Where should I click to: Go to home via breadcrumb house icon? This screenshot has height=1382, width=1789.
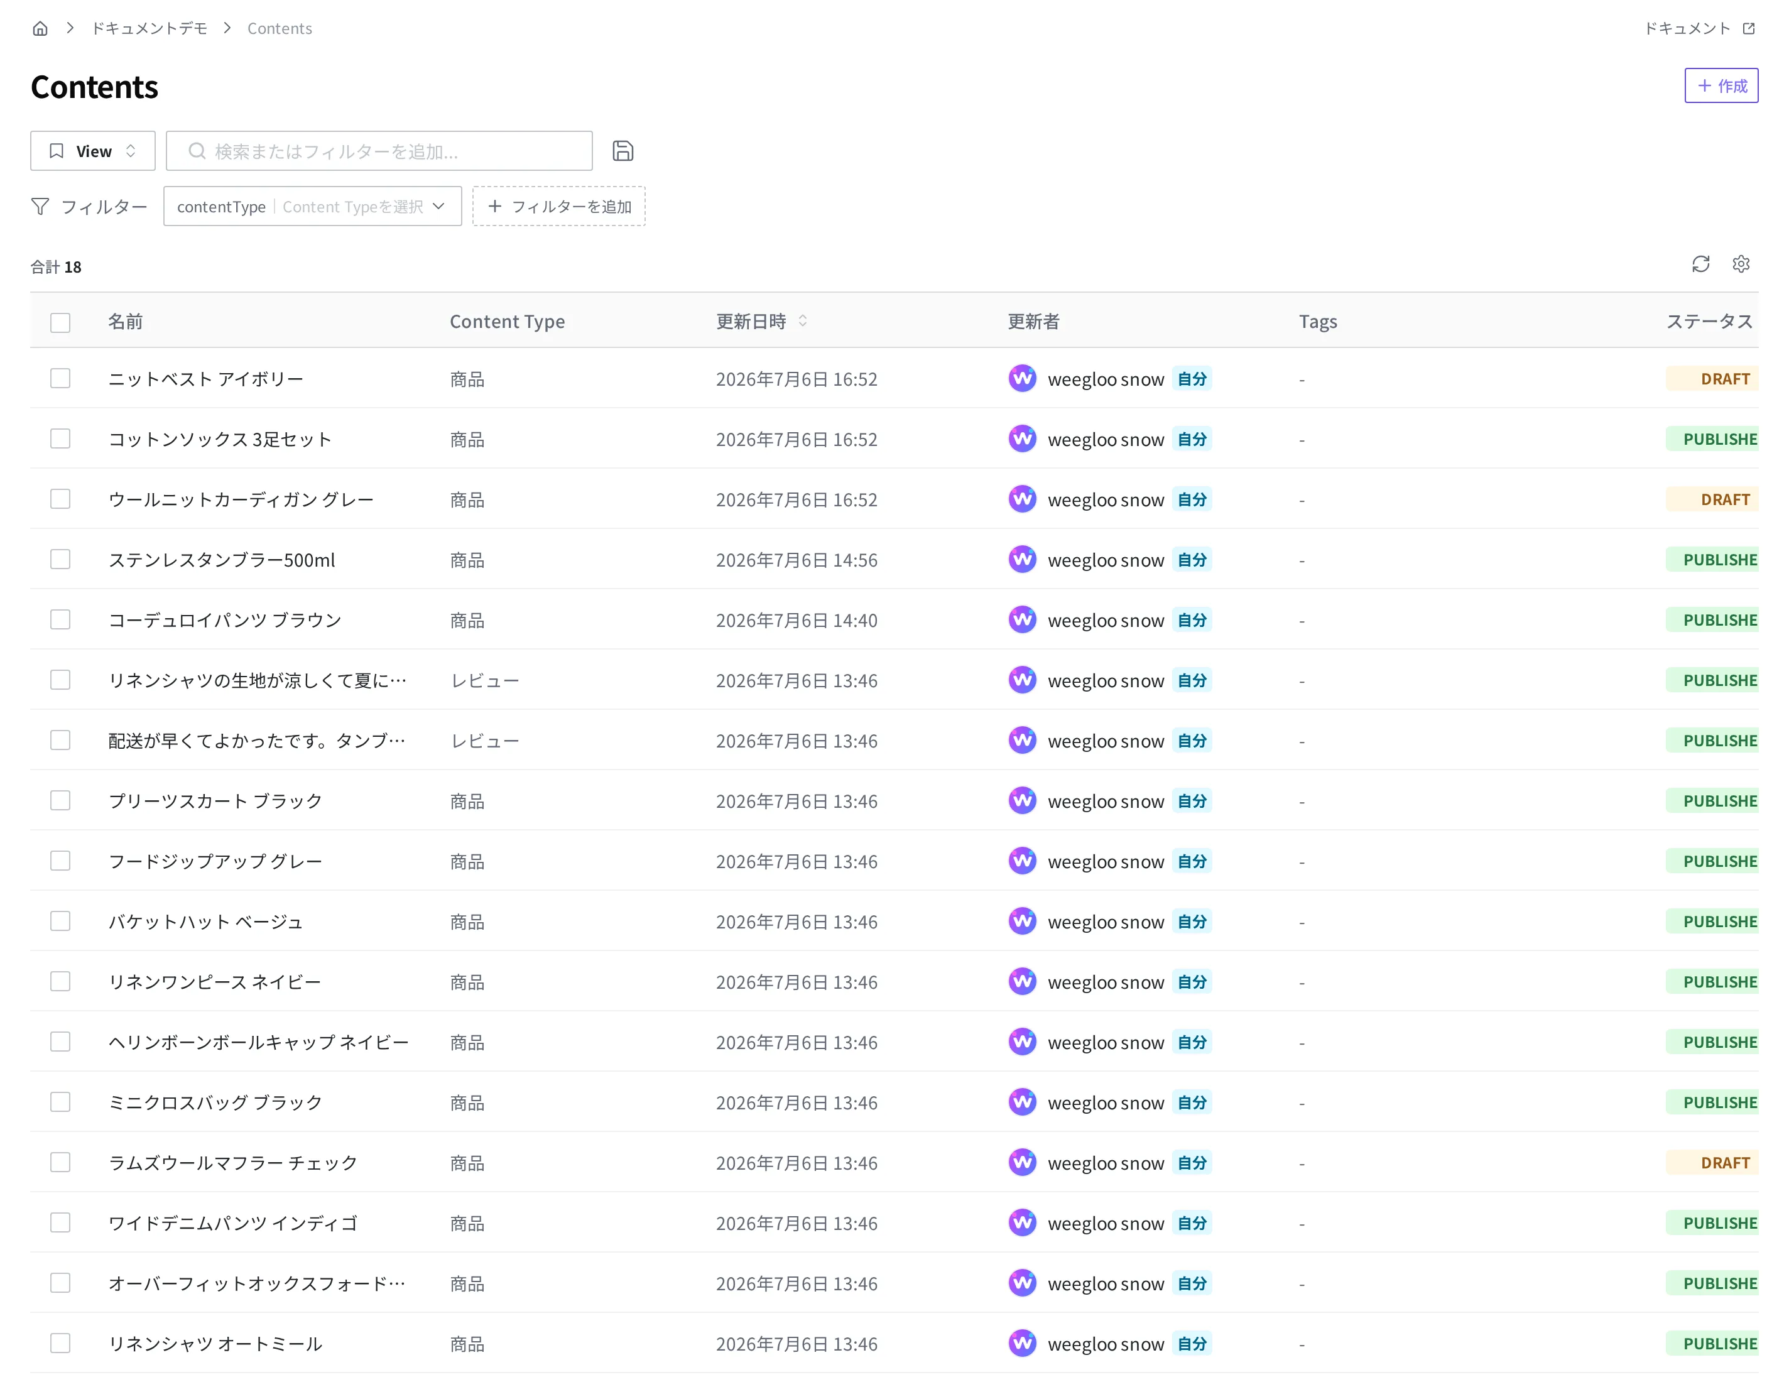click(40, 29)
